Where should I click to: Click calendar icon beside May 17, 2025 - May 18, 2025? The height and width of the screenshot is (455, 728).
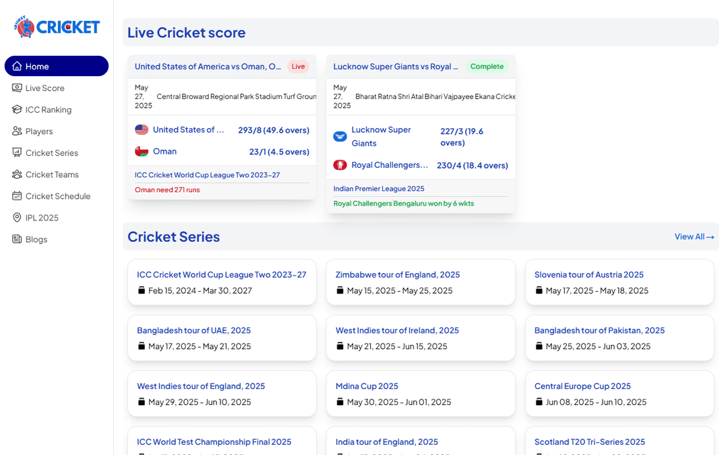click(539, 290)
